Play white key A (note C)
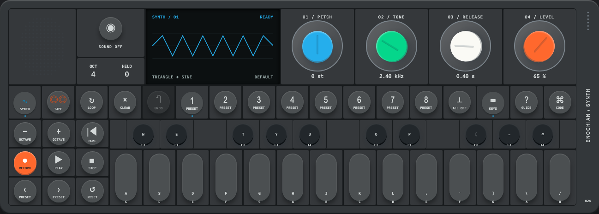The width and height of the screenshot is (599, 214). click(x=126, y=177)
